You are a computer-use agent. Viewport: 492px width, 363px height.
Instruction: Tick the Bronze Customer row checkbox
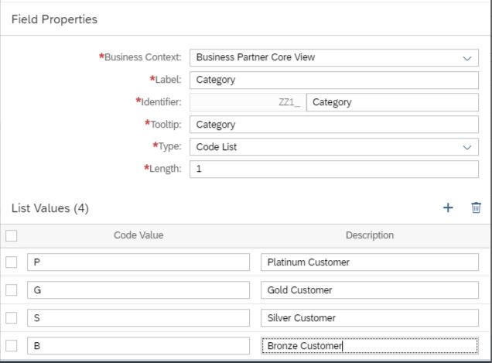click(12, 346)
